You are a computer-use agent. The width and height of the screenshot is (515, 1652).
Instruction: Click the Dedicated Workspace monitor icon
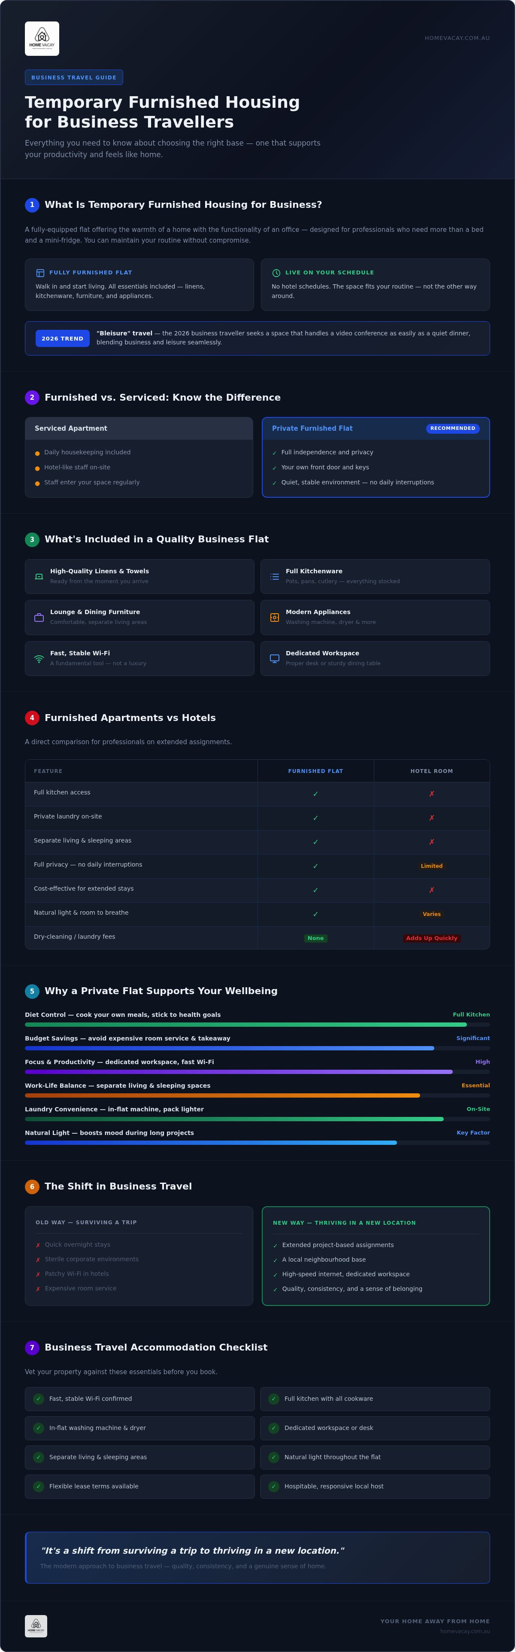(x=274, y=658)
